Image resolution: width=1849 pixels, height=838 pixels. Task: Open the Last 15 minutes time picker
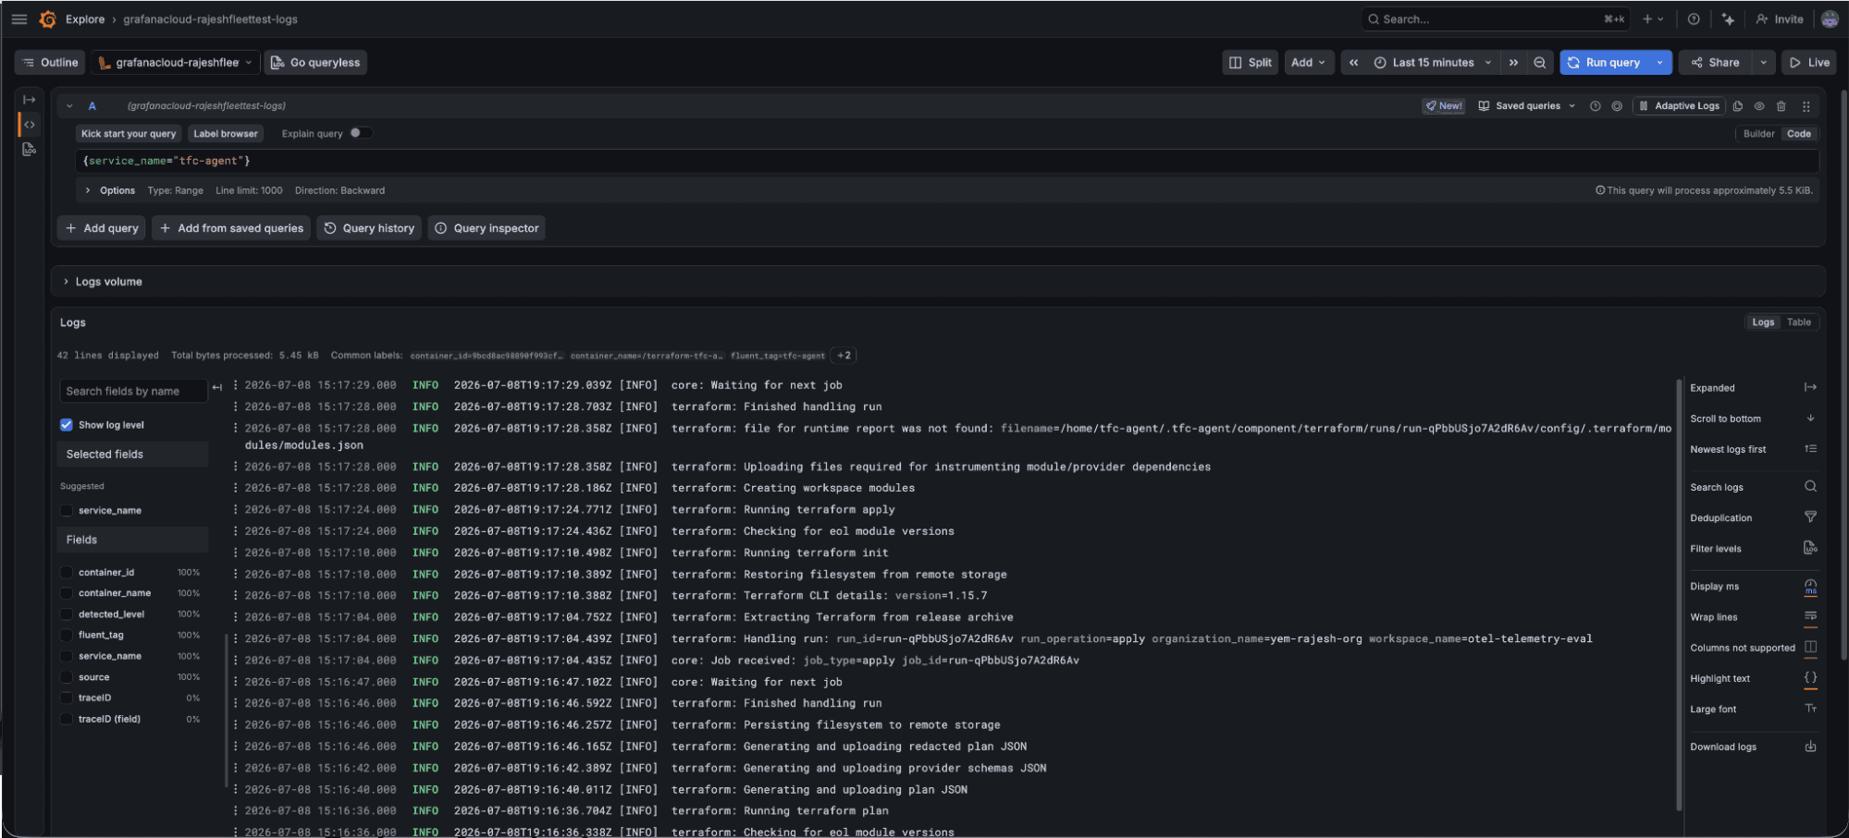pos(1433,62)
